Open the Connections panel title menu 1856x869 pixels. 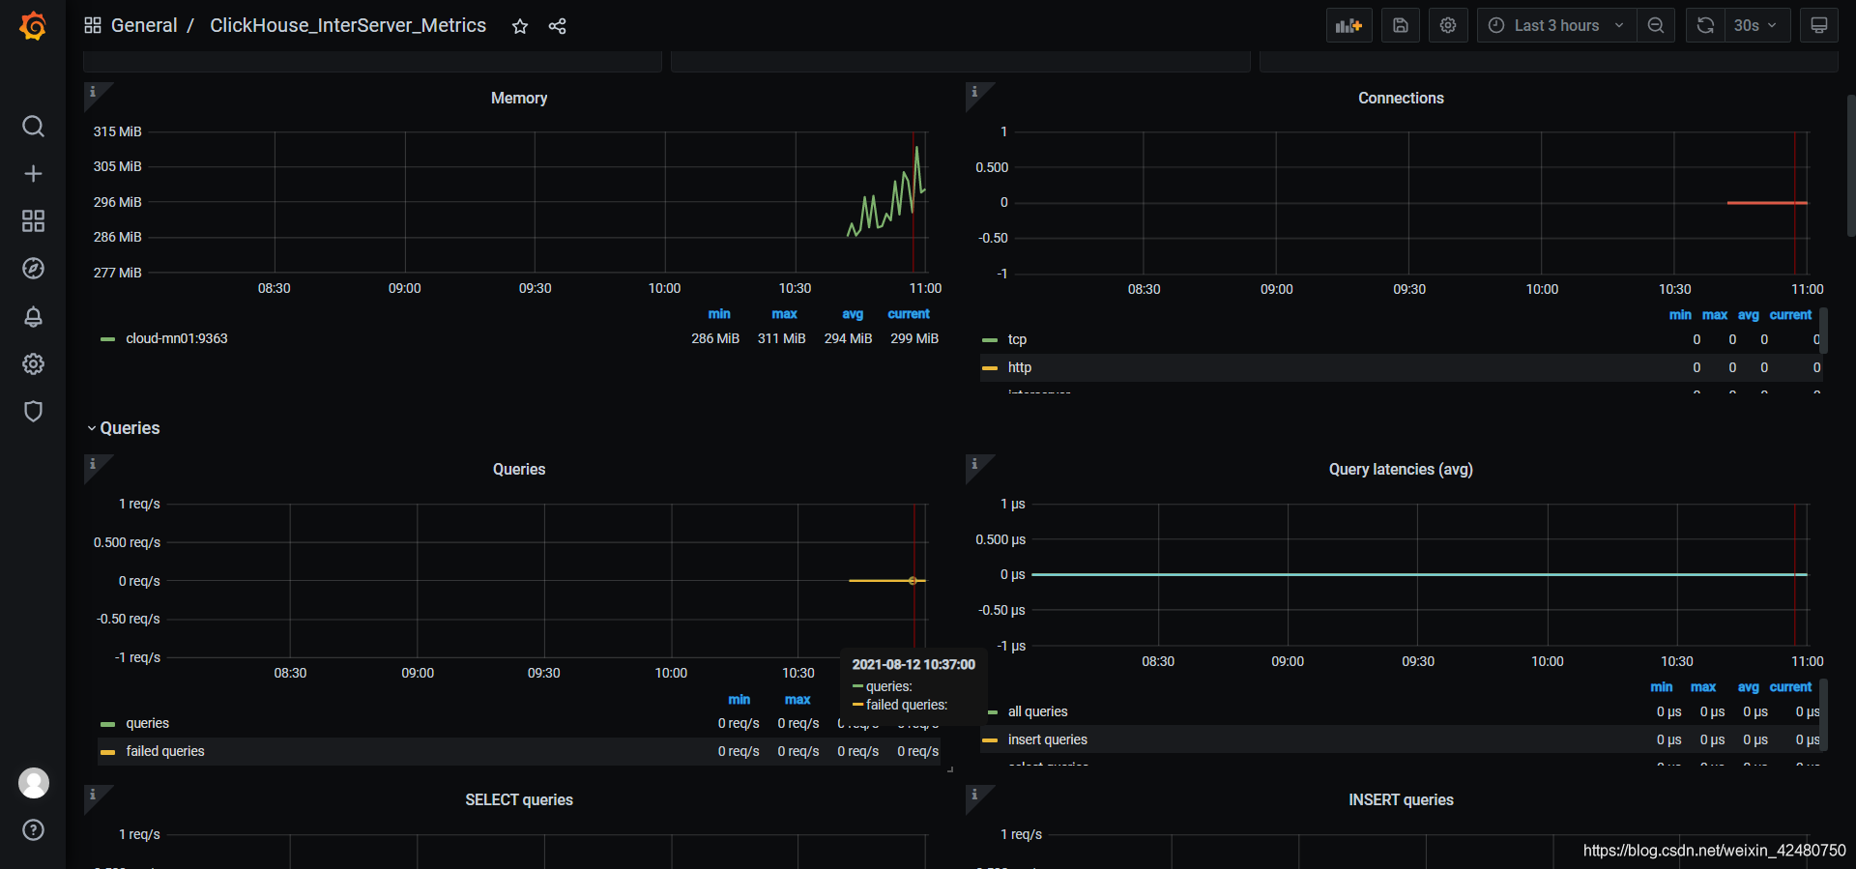coord(1401,99)
